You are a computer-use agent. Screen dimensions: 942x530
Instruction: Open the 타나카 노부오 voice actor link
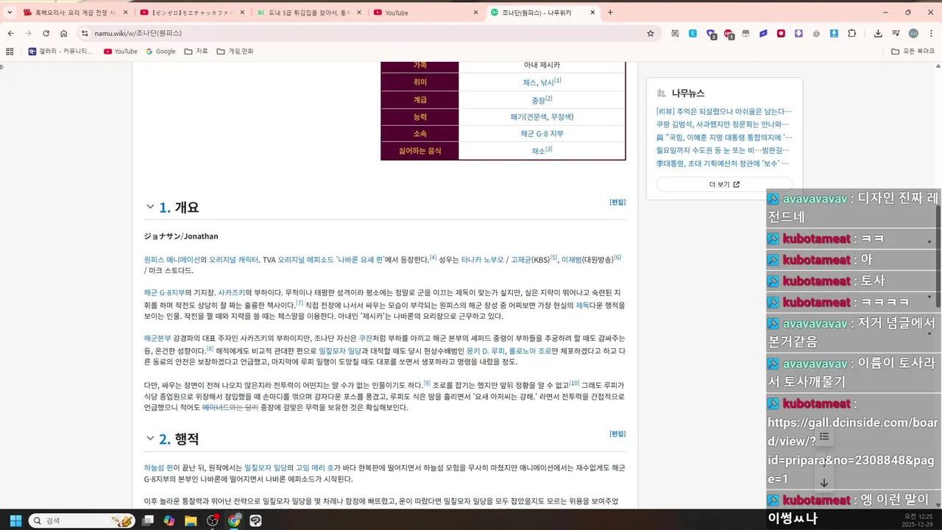(x=483, y=260)
